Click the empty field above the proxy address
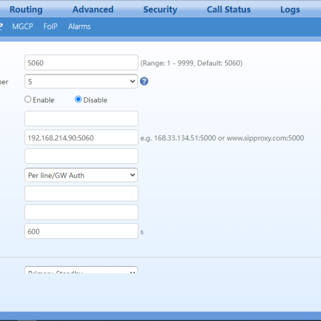 click(x=81, y=119)
